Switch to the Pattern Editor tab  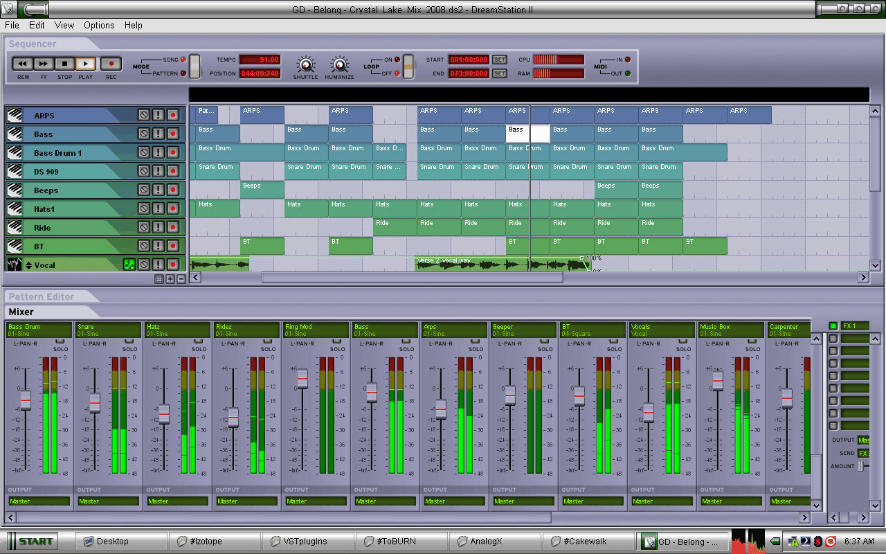pos(42,296)
